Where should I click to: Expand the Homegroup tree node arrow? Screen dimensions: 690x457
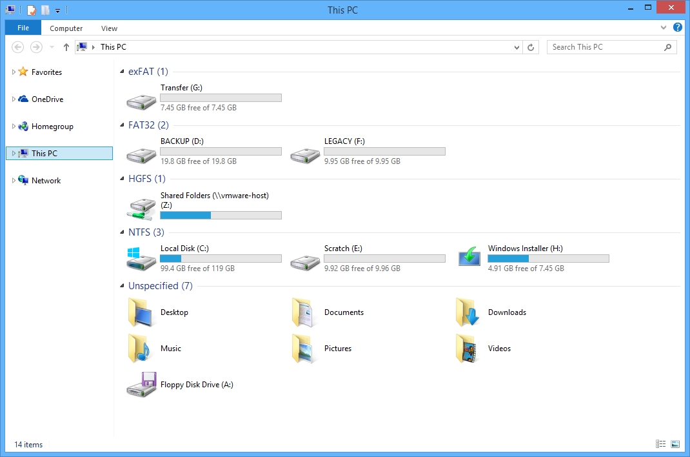tap(14, 127)
